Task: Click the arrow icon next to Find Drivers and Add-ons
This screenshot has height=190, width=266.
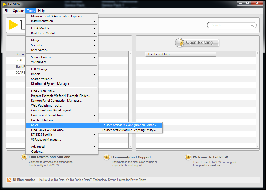Action: click(24, 157)
